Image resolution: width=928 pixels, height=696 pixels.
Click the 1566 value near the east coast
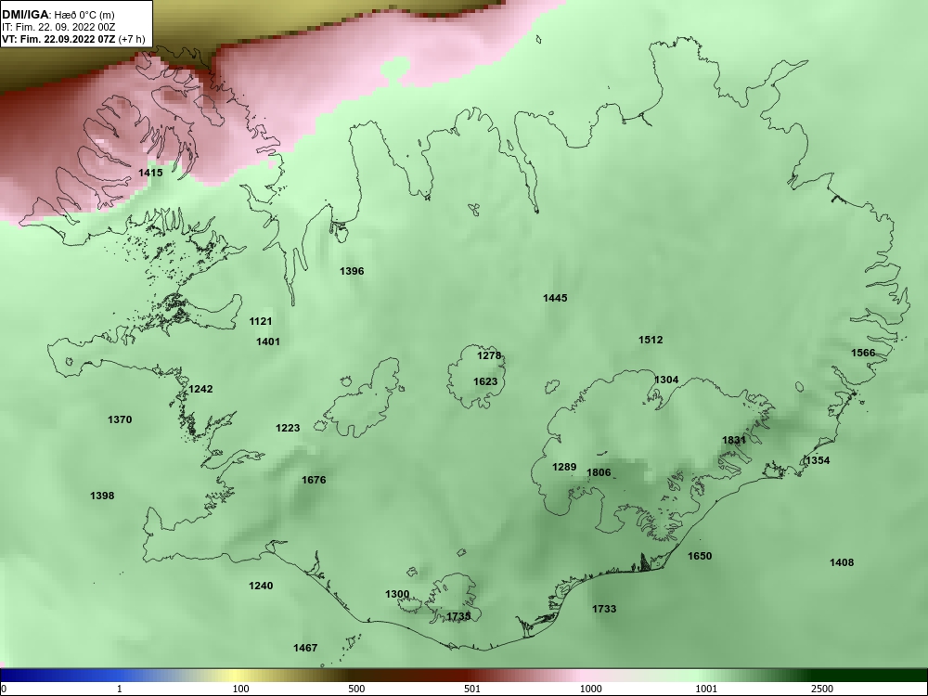pos(863,353)
